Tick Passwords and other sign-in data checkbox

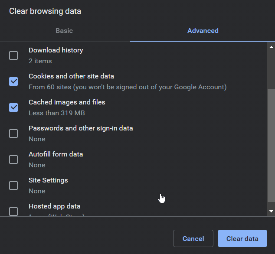(13, 134)
